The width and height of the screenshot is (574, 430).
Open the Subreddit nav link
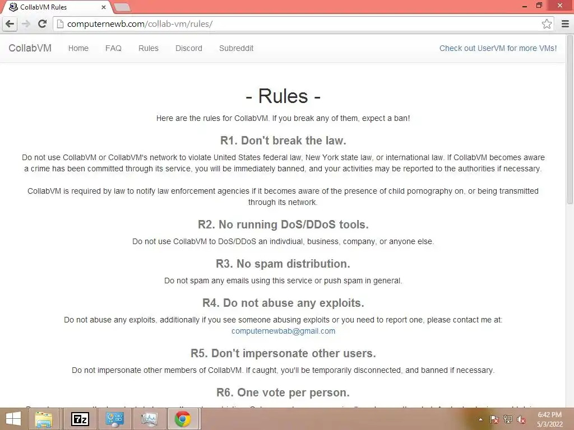[x=236, y=48]
